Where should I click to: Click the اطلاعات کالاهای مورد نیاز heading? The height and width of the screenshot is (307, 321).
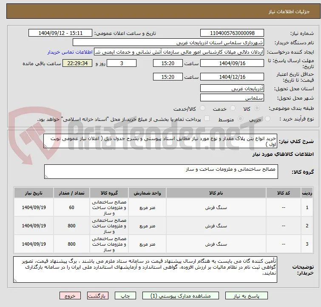283,154
